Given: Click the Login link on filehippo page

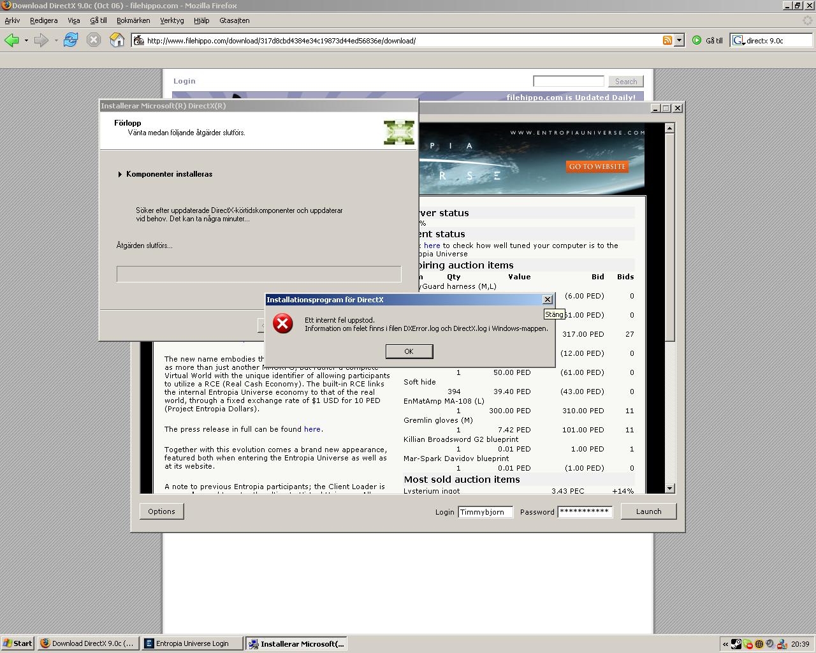Looking at the screenshot, I should (x=184, y=81).
